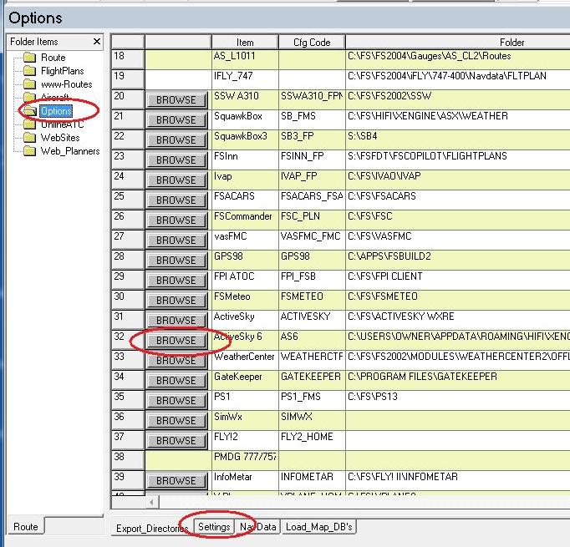Select Web_Planners in folder tree

point(70,151)
